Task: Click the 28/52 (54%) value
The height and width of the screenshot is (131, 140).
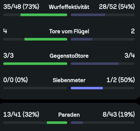Action: coord(117,7)
